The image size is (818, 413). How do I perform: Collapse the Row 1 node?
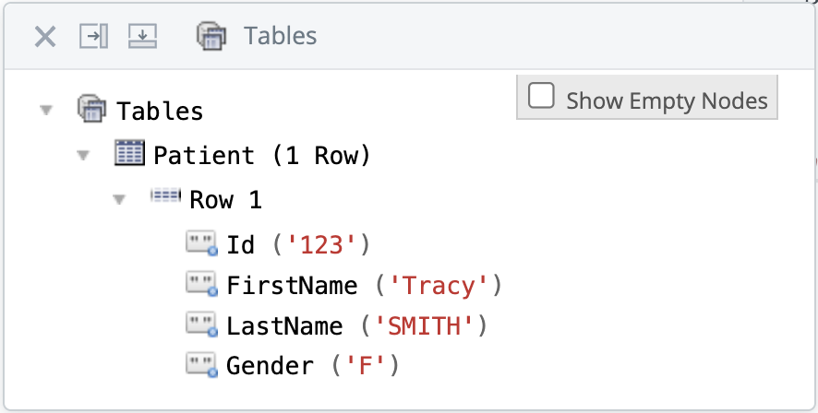point(120,200)
